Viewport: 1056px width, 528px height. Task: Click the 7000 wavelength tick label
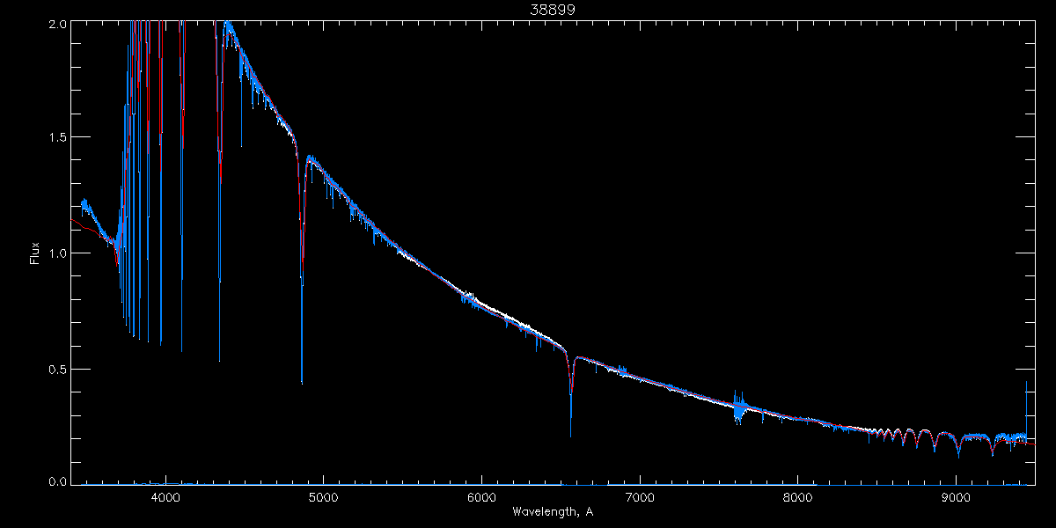coord(640,498)
